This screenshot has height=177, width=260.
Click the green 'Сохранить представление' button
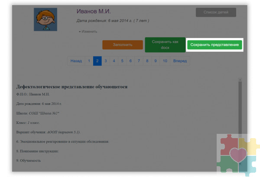coord(215,45)
